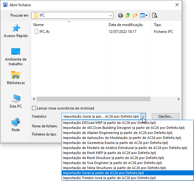Open Ambiente de trabalho location
Image resolution: width=194 pixels, height=181 pixels.
coord(16,57)
